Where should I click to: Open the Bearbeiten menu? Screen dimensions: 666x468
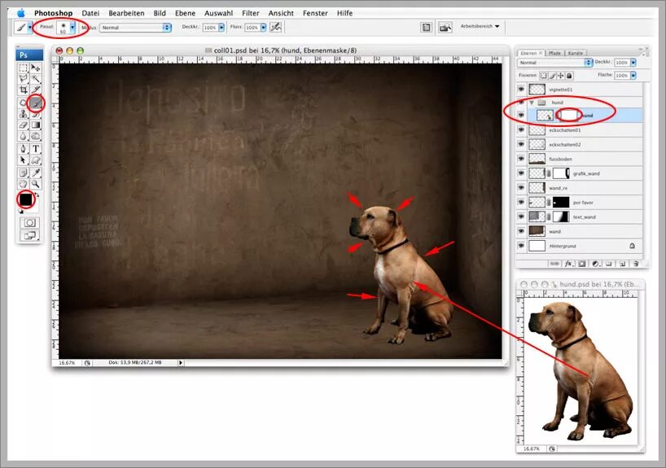pyautogui.click(x=126, y=13)
